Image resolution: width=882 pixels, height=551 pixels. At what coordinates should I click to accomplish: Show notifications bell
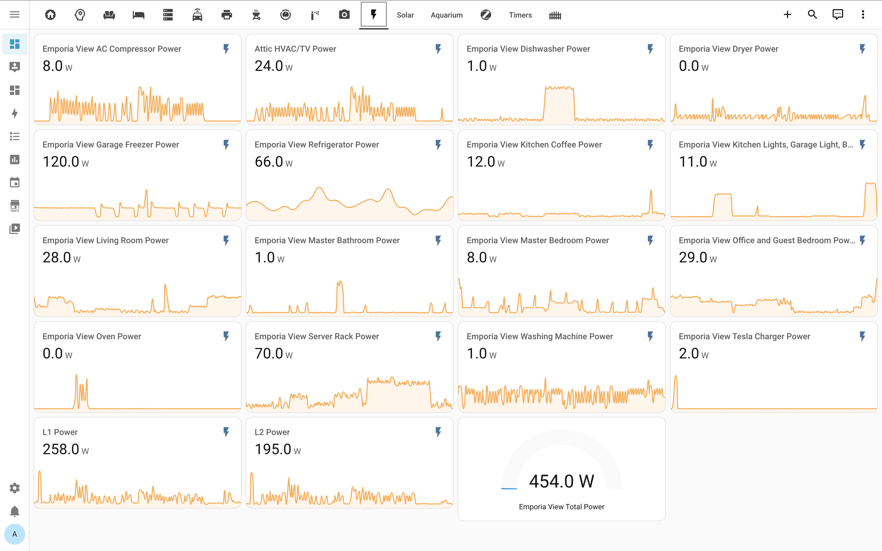[15, 511]
